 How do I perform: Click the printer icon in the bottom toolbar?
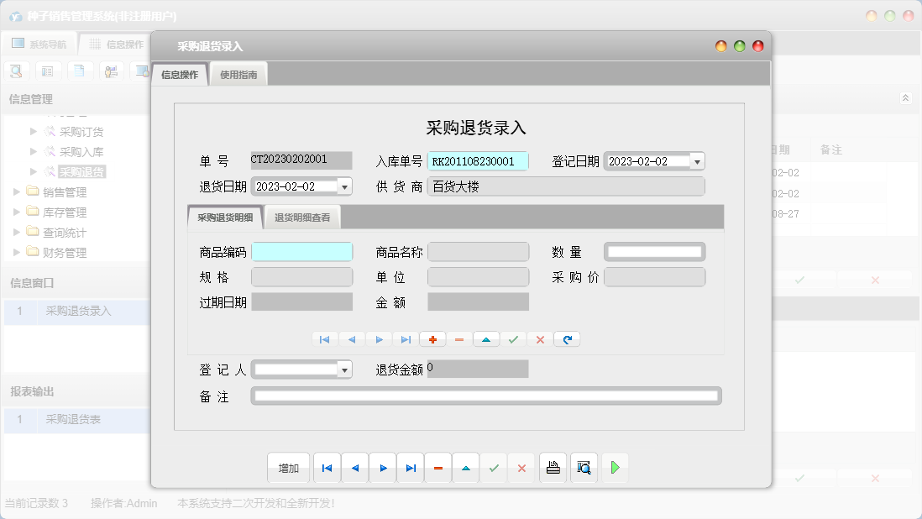click(553, 468)
